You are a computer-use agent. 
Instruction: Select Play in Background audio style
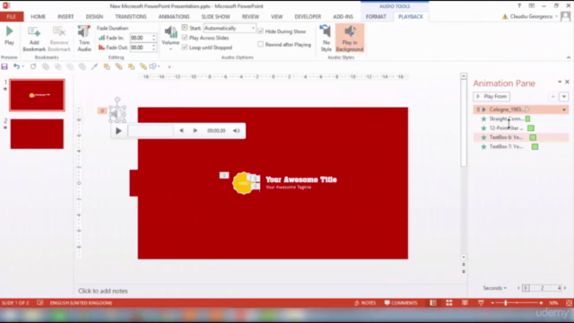[x=350, y=39]
